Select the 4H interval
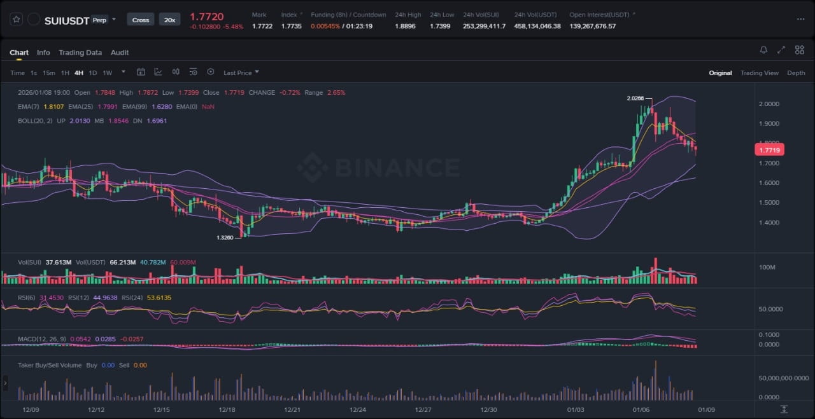The height and width of the screenshot is (419, 815). pyautogui.click(x=79, y=73)
